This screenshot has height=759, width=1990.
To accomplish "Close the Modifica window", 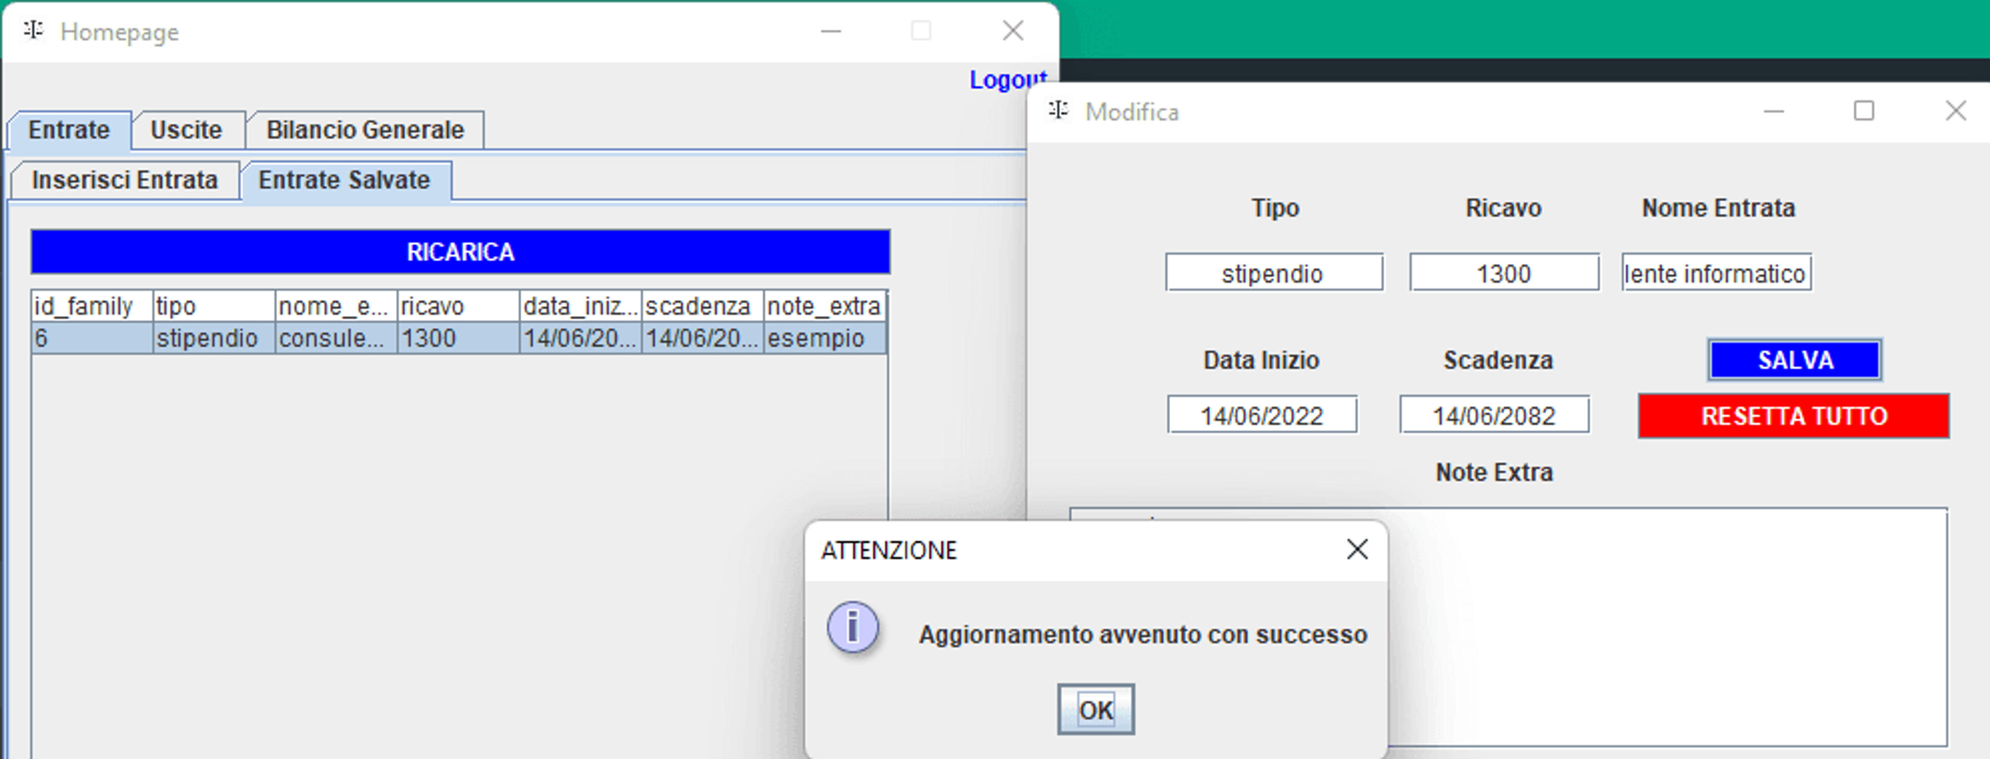I will point(1955,111).
